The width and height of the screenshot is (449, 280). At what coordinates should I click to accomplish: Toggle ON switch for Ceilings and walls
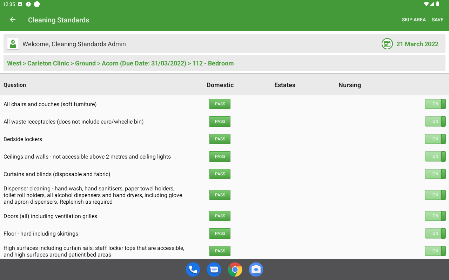[435, 156]
